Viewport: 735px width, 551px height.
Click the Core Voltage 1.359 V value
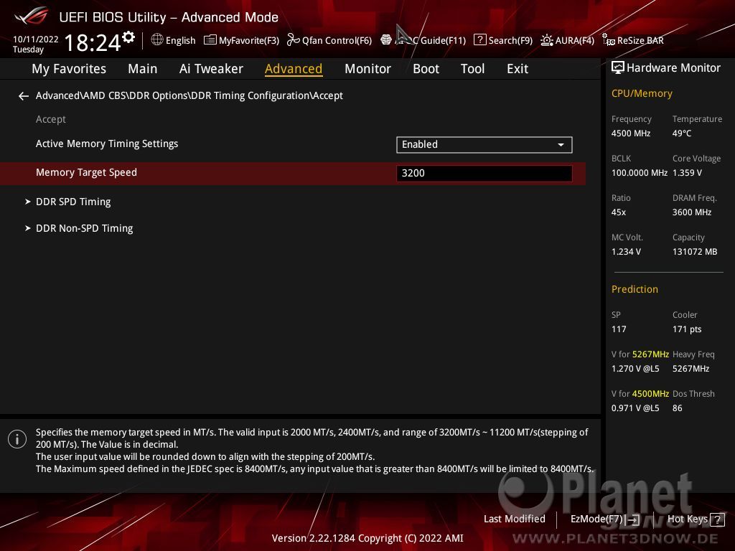click(x=687, y=173)
